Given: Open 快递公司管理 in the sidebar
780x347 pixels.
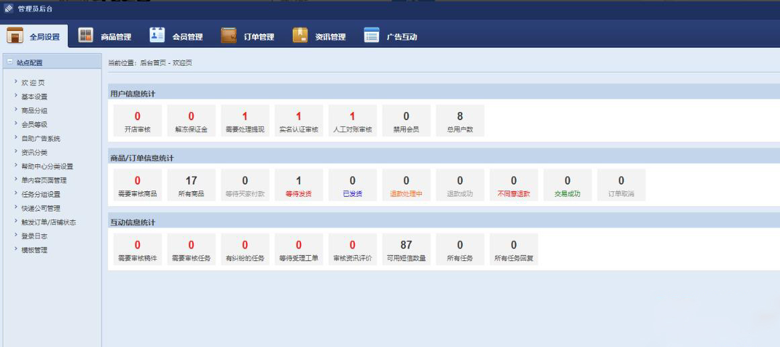Looking at the screenshot, I should click(43, 208).
